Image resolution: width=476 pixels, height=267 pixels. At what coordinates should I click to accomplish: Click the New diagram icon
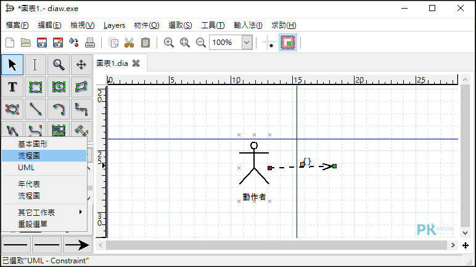(10, 43)
